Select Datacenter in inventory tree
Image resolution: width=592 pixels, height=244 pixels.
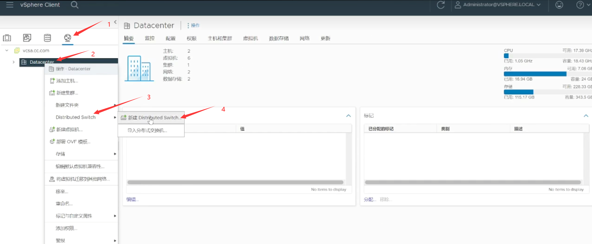[42, 62]
